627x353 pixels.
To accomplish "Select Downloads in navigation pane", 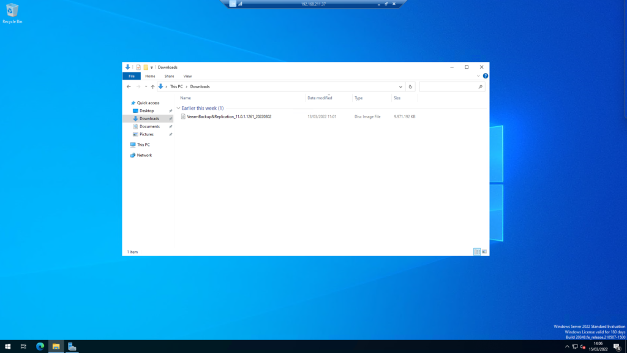I will (149, 118).
